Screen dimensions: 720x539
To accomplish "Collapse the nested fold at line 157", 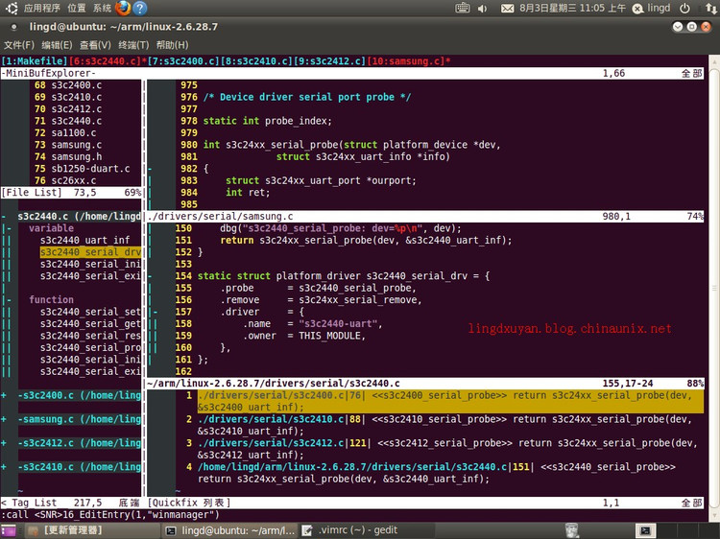I will pyautogui.click(x=156, y=312).
